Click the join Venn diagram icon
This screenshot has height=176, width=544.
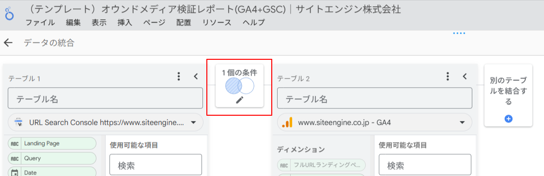240,86
